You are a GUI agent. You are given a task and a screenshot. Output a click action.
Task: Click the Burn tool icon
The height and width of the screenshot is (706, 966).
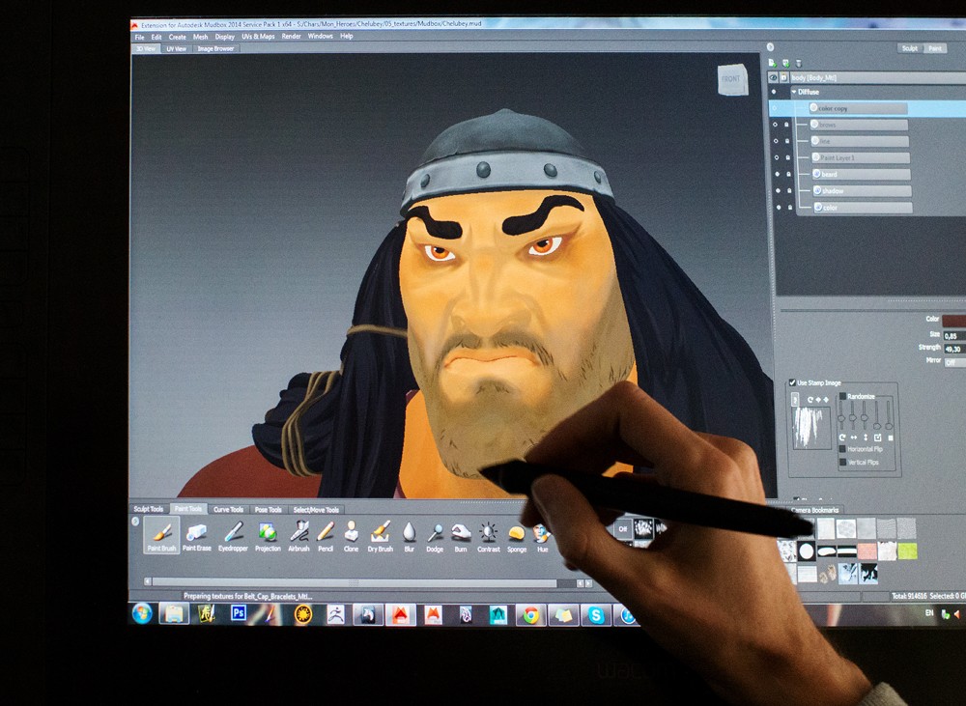(x=461, y=534)
